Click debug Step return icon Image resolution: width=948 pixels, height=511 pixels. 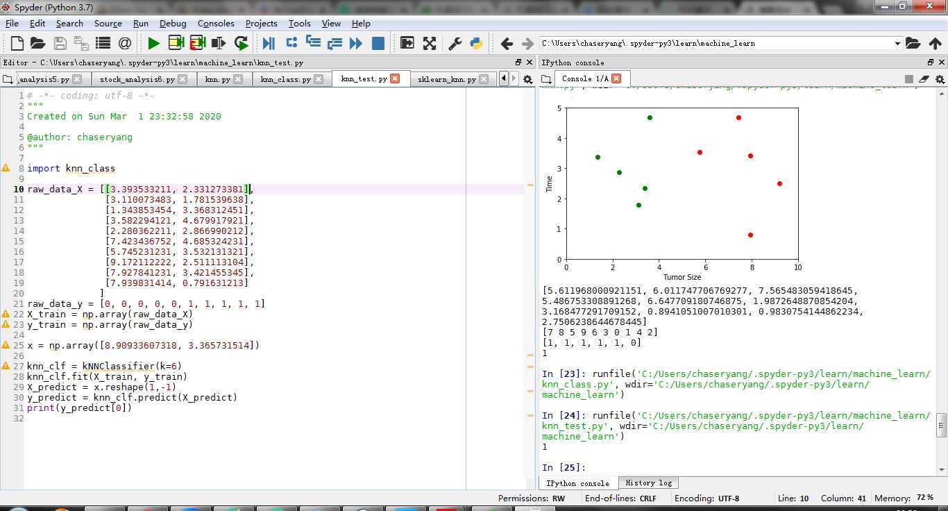pyautogui.click(x=335, y=43)
